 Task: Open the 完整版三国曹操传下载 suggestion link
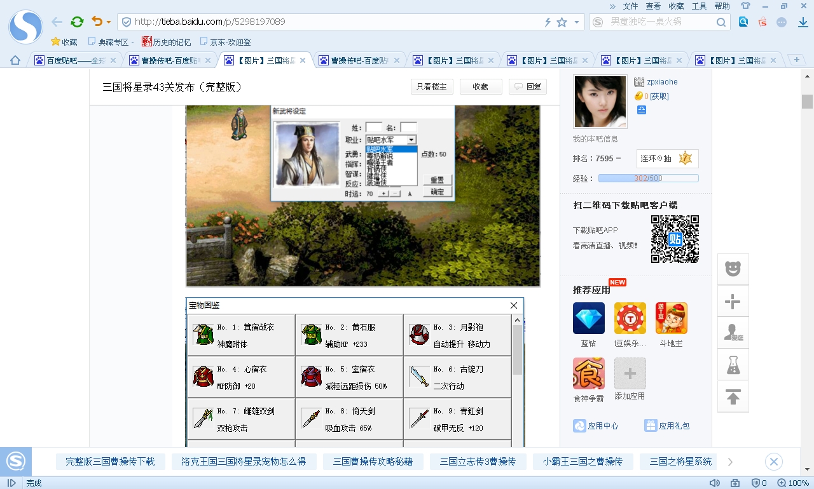[110, 462]
